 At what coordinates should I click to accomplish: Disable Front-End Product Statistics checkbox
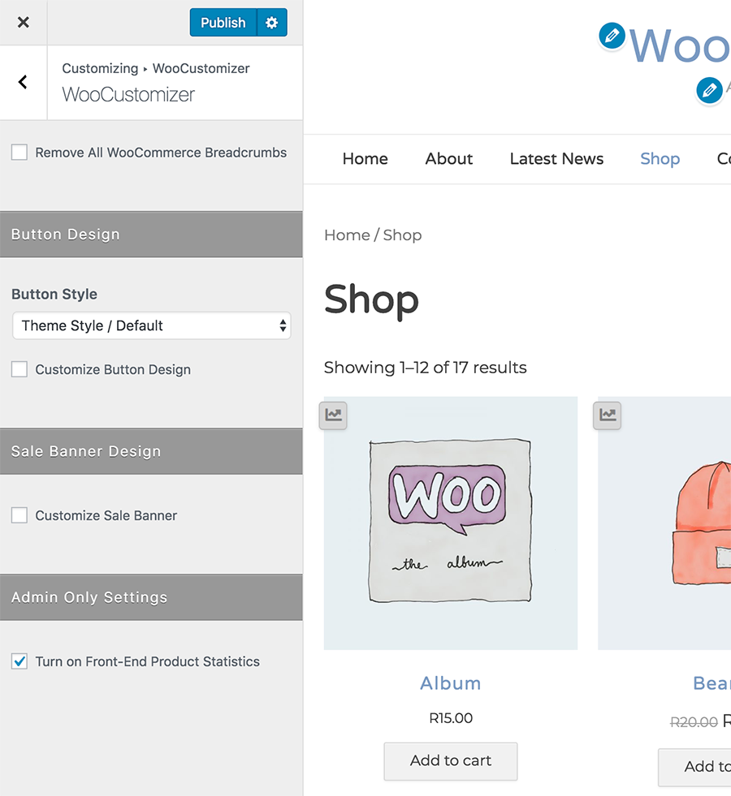(x=19, y=661)
